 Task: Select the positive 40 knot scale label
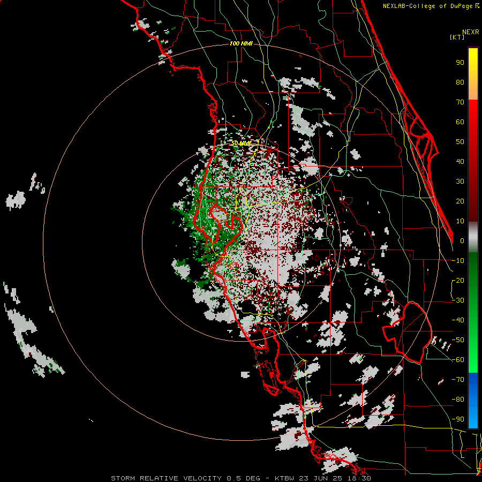point(460,161)
